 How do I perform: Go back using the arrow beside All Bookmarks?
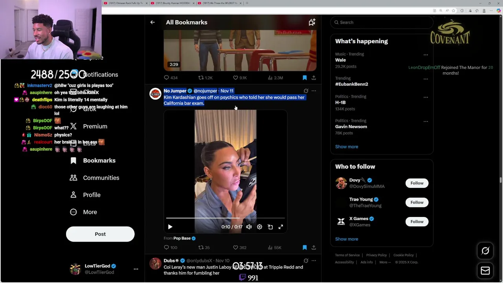click(x=152, y=22)
